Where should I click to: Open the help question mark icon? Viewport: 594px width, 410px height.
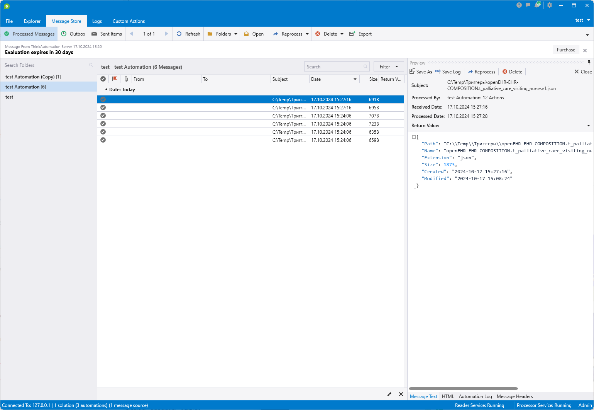click(x=519, y=5)
